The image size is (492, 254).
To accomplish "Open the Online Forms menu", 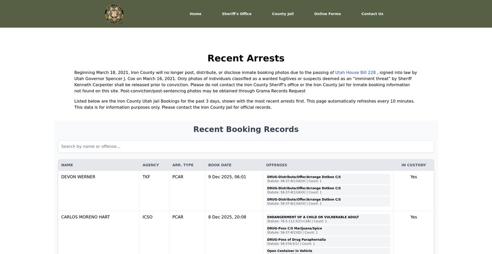I will [x=328, y=14].
